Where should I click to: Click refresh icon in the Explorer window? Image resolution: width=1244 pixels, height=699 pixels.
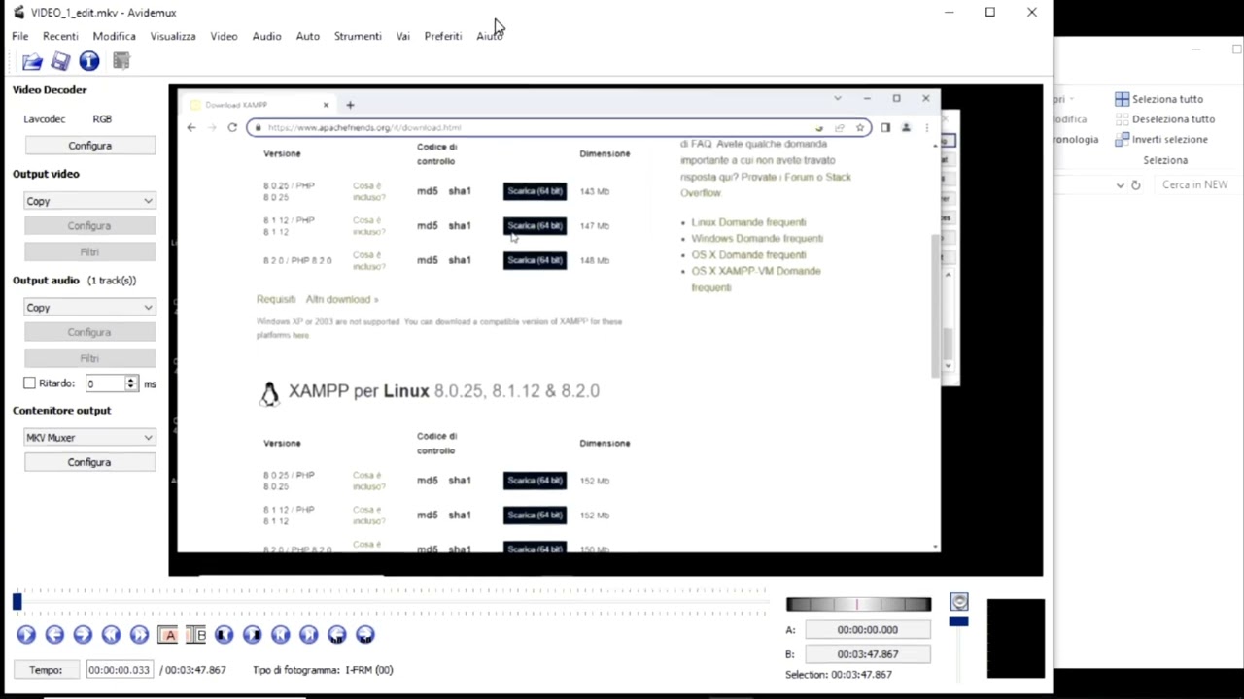[x=1135, y=184]
